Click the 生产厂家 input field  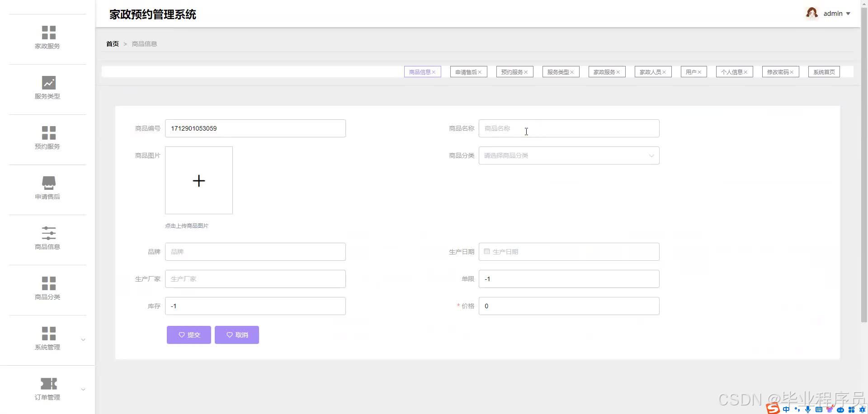click(x=255, y=279)
